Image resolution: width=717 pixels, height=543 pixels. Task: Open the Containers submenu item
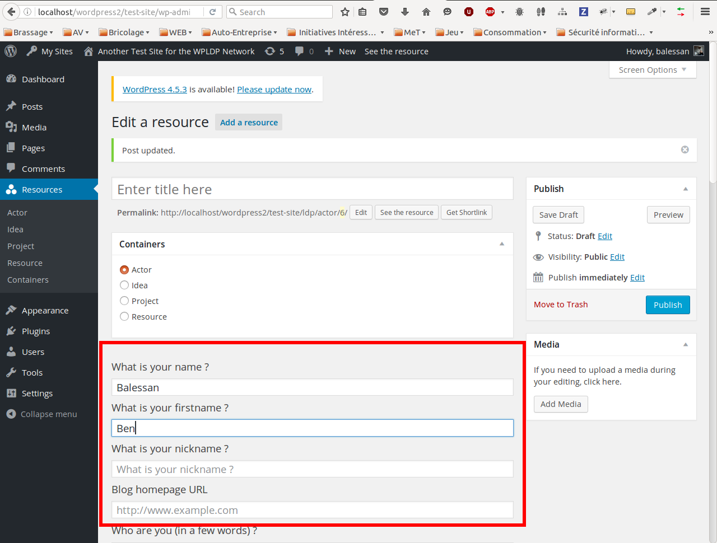coord(28,279)
